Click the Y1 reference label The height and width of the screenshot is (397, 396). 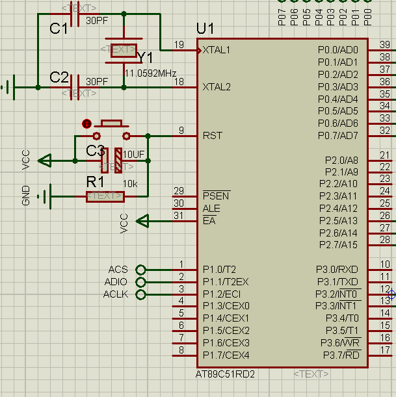[145, 58]
